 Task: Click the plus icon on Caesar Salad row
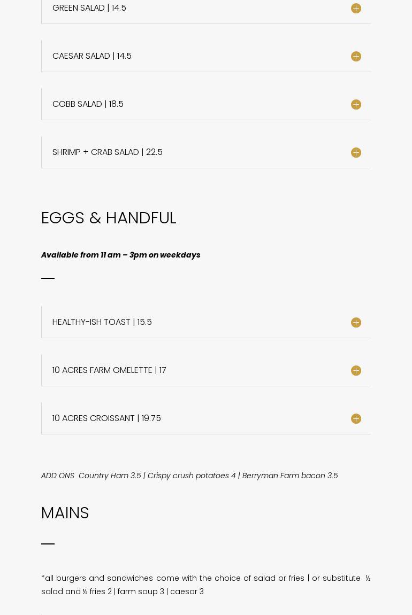coord(356,57)
